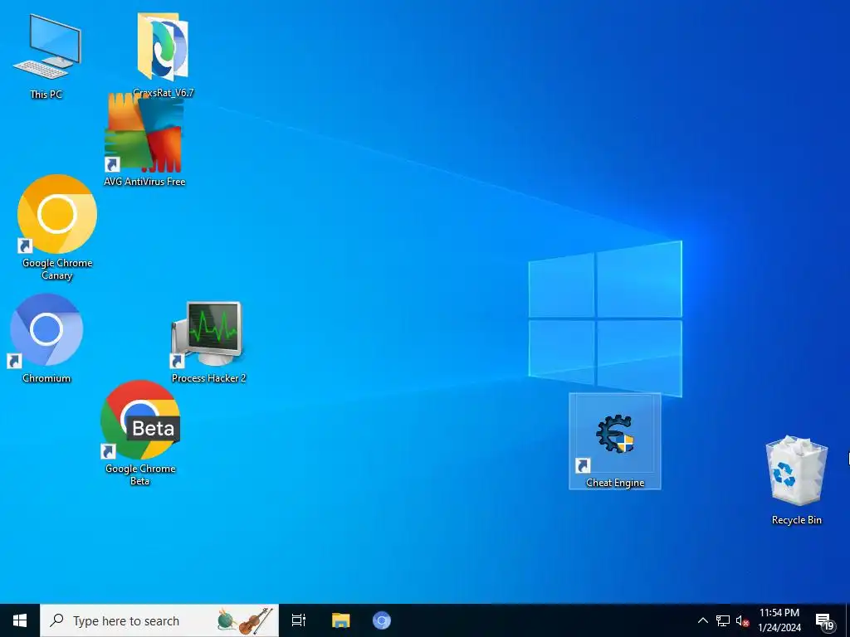Click the Cheat Engine label text
The height and width of the screenshot is (637, 850).
click(615, 483)
